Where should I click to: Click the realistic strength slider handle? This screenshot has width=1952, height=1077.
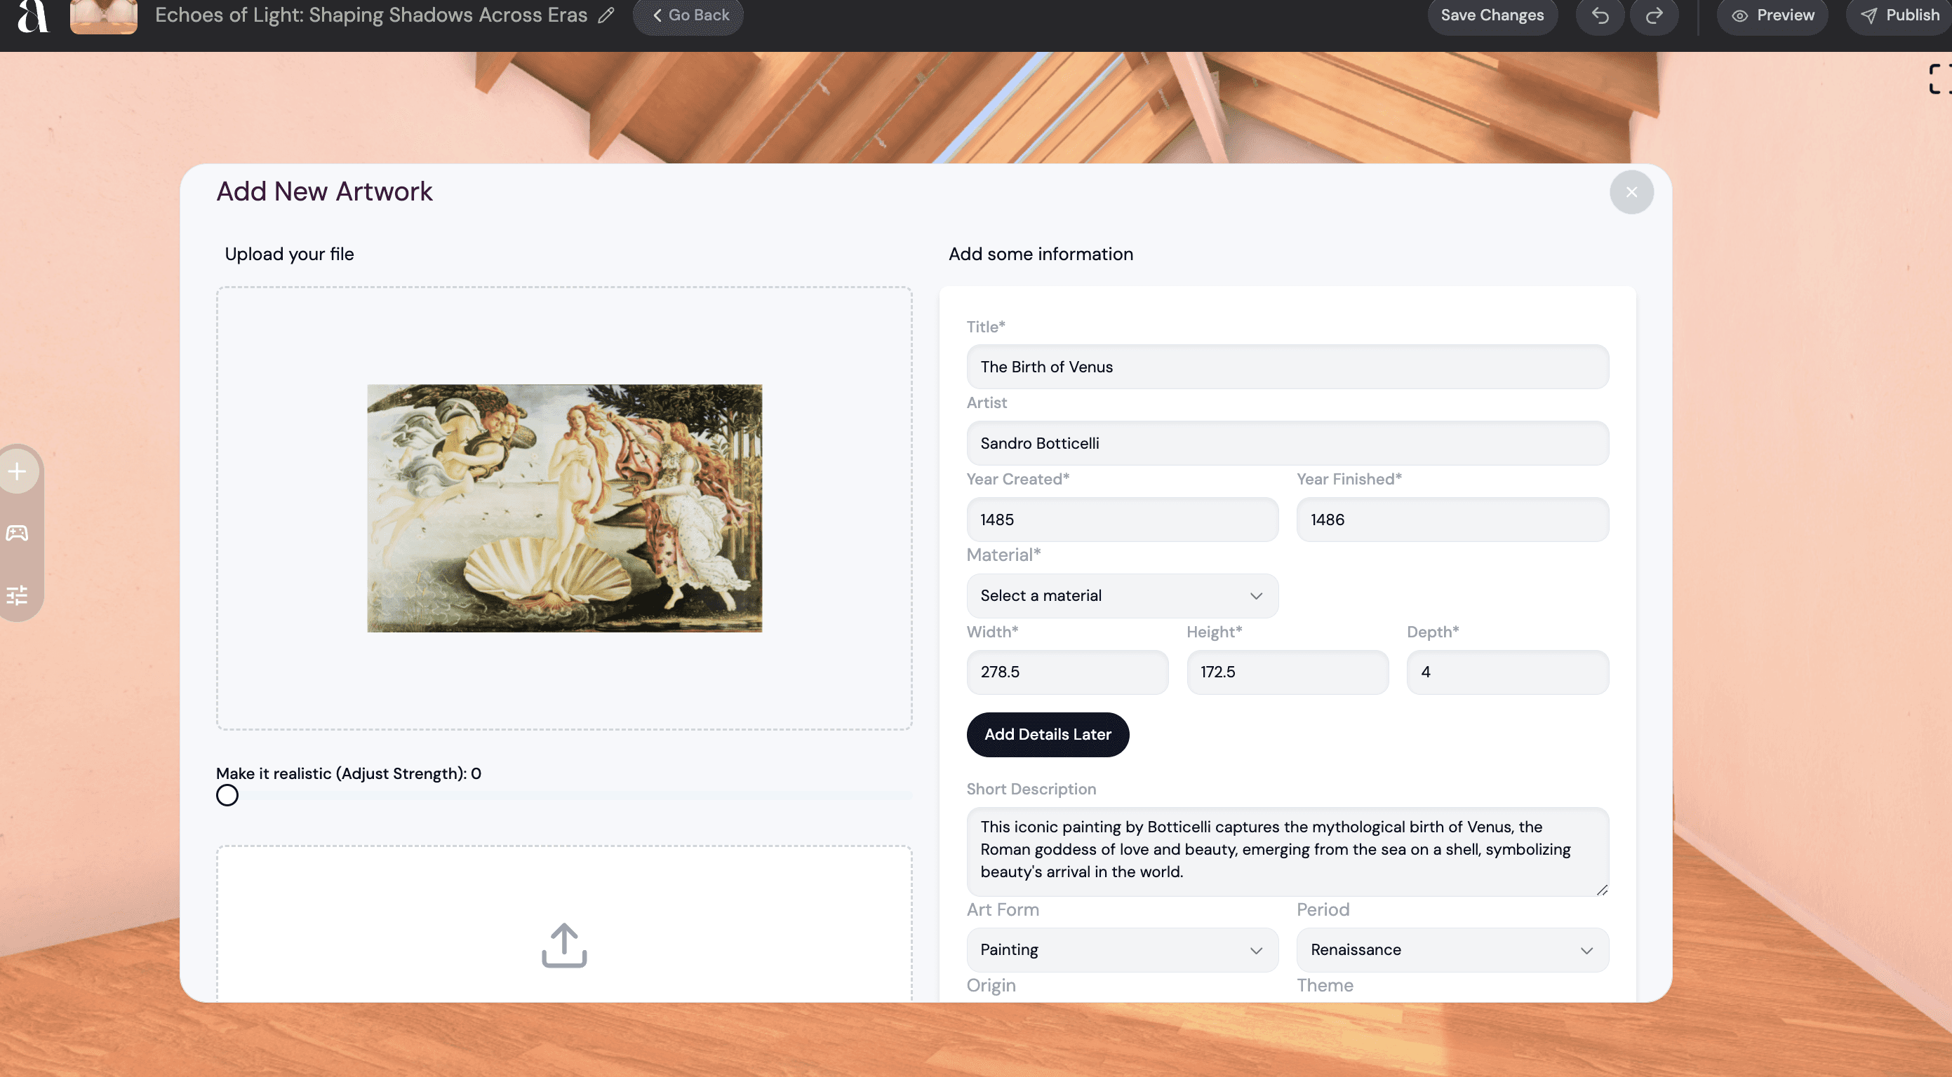[227, 795]
